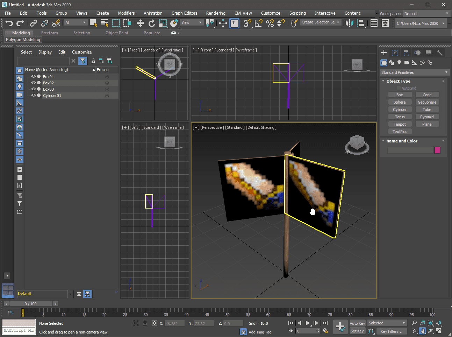Open the Utilities wrench panel icon
The width and height of the screenshot is (452, 337).
tap(440, 52)
